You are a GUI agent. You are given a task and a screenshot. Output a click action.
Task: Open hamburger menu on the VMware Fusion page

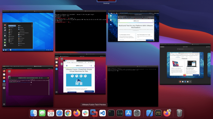click(67, 66)
